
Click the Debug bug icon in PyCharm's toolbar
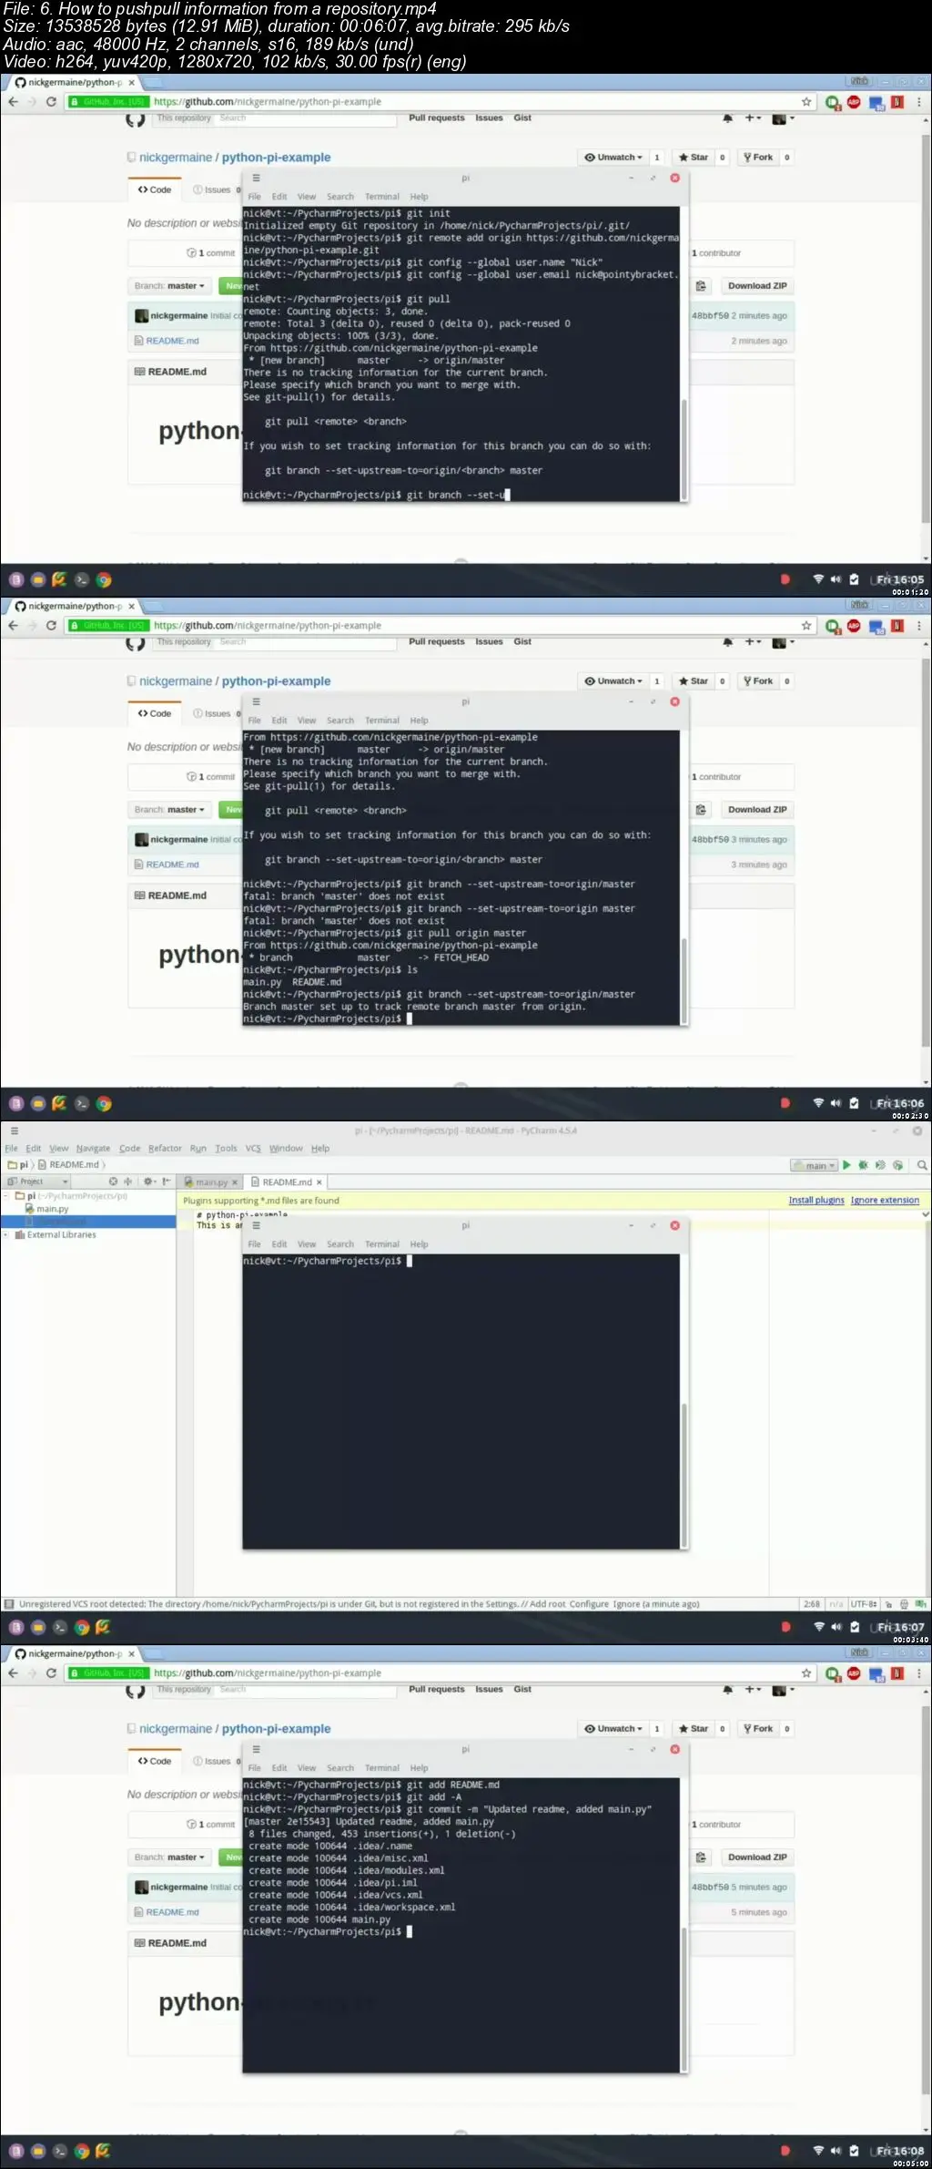[863, 1165]
